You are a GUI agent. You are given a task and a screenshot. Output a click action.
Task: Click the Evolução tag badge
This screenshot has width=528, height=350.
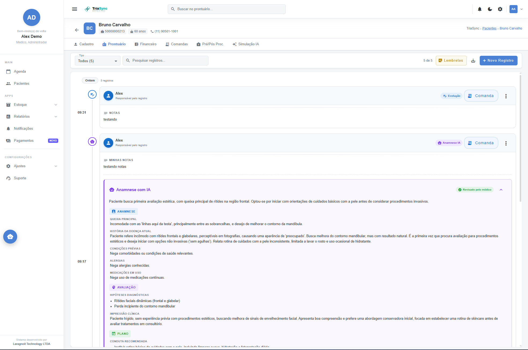point(452,96)
